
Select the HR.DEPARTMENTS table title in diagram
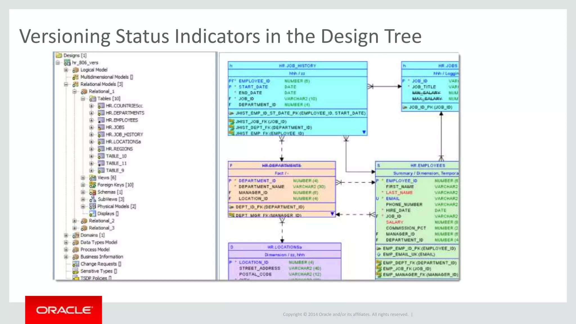point(282,165)
